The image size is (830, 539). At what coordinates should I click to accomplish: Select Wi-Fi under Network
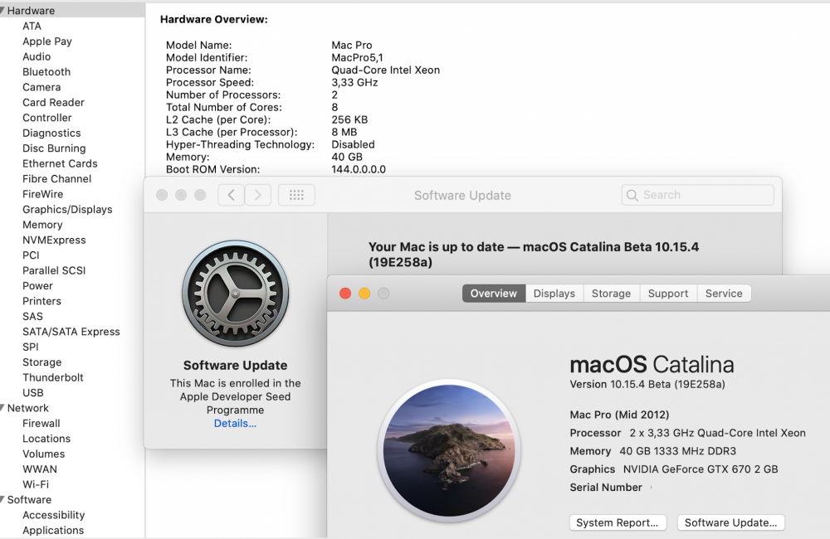pos(36,484)
